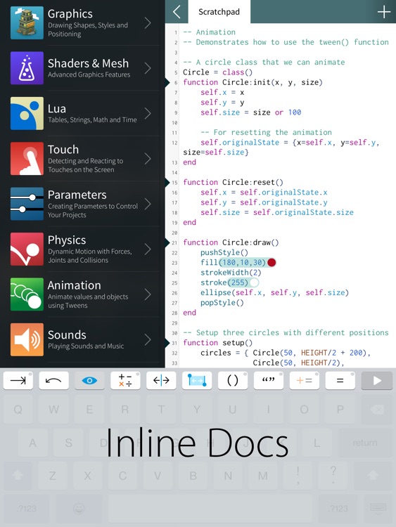Tap the undo arrow key

[x=54, y=380]
